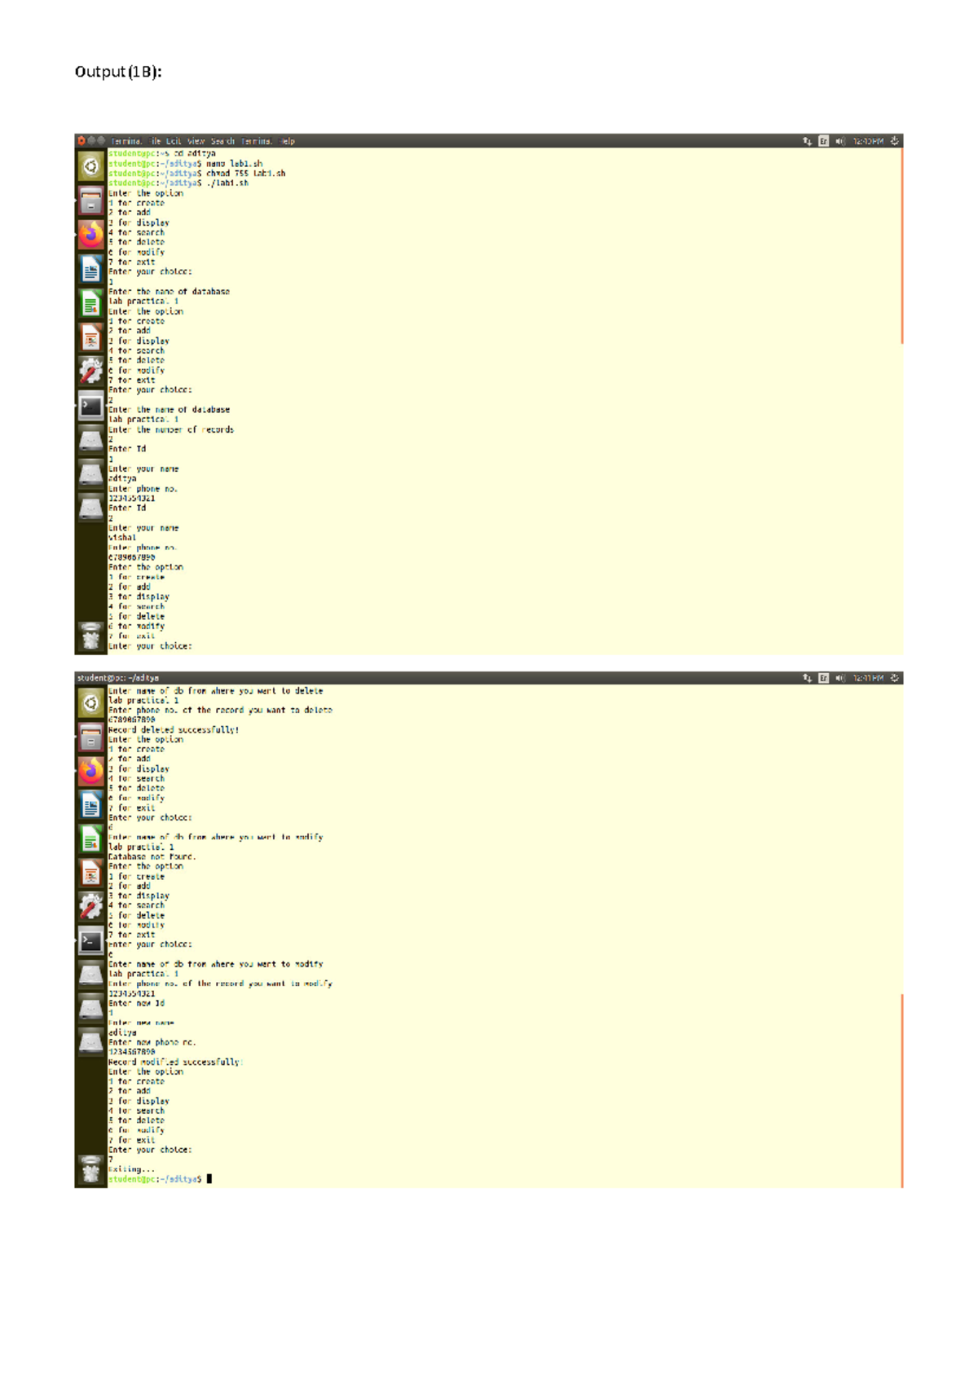The height and width of the screenshot is (1382, 978).
Task: Open the power menu in second screenshot's top bar
Action: pos(894,678)
